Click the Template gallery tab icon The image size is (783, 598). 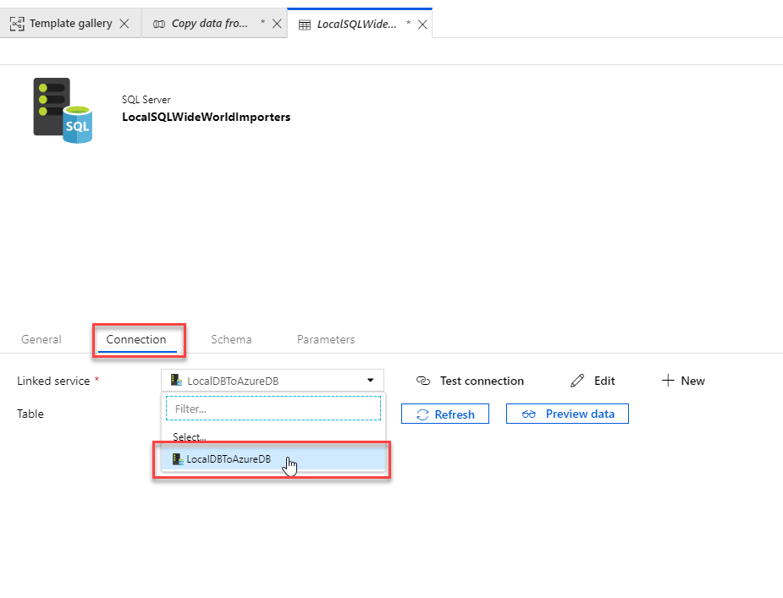coord(17,24)
